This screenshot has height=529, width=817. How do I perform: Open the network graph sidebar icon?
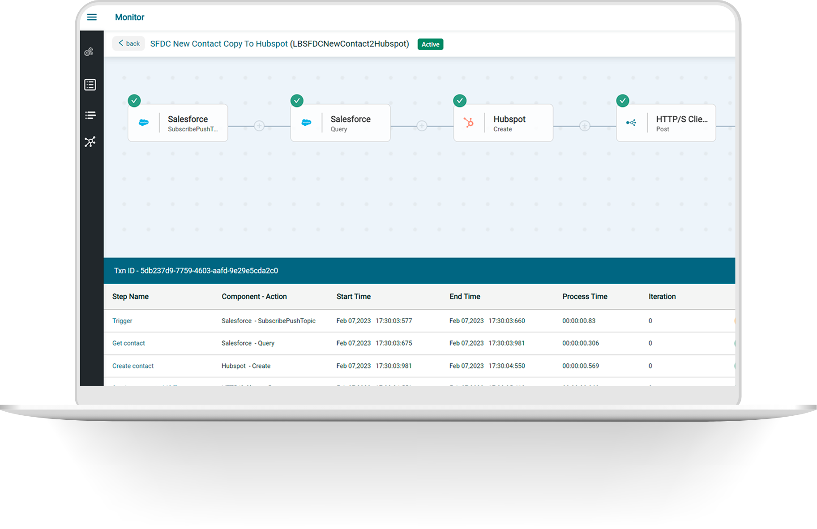point(90,142)
